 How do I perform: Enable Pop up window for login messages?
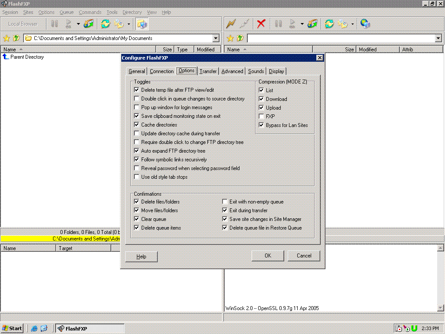point(137,107)
